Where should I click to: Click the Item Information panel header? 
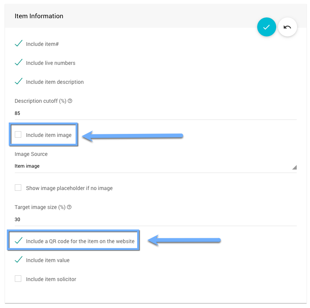pos(39,16)
